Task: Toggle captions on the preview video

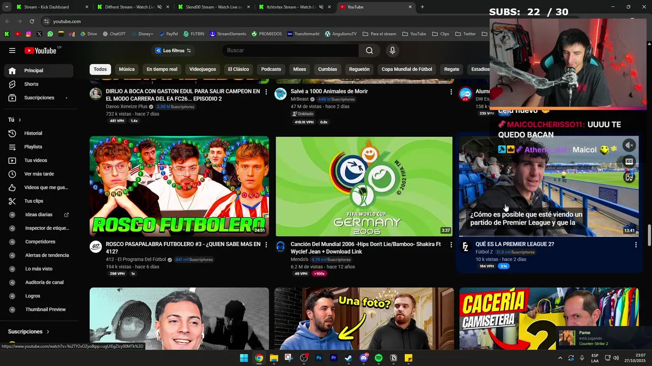Action: [x=629, y=162]
